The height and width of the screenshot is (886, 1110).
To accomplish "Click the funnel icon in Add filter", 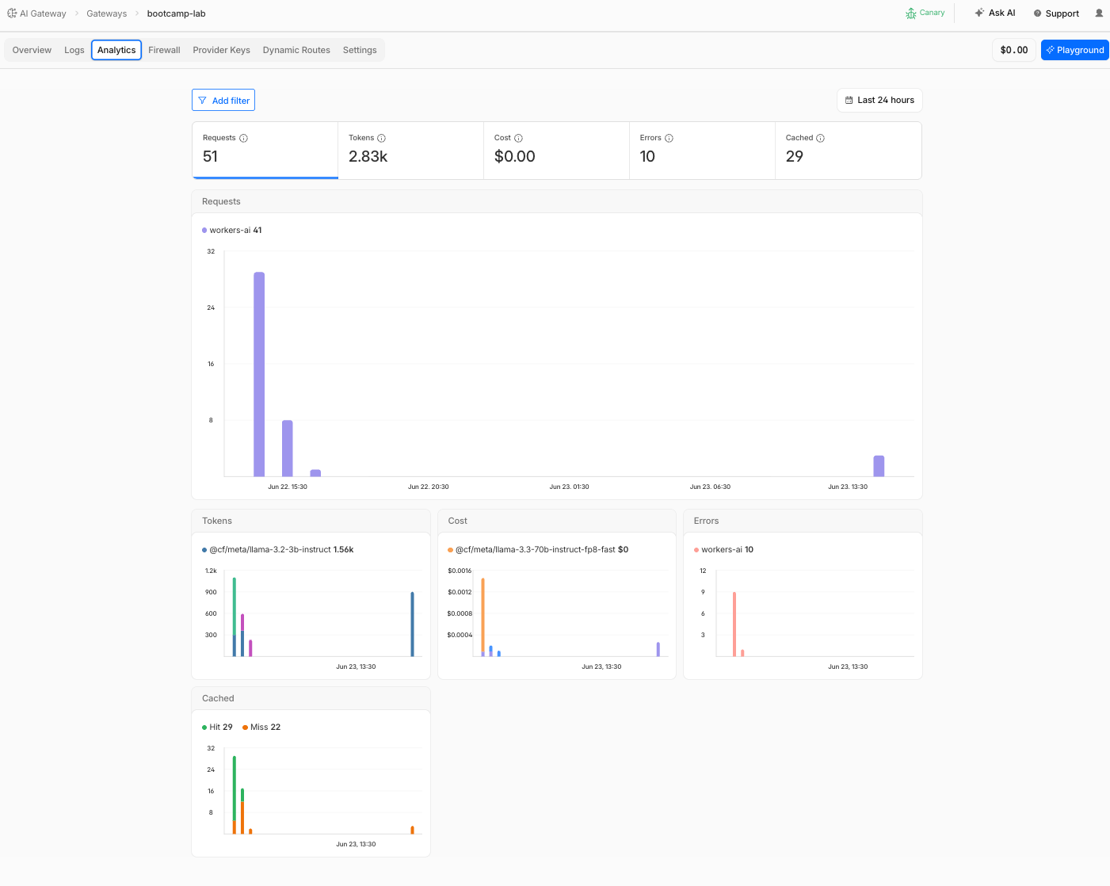I will pos(203,101).
